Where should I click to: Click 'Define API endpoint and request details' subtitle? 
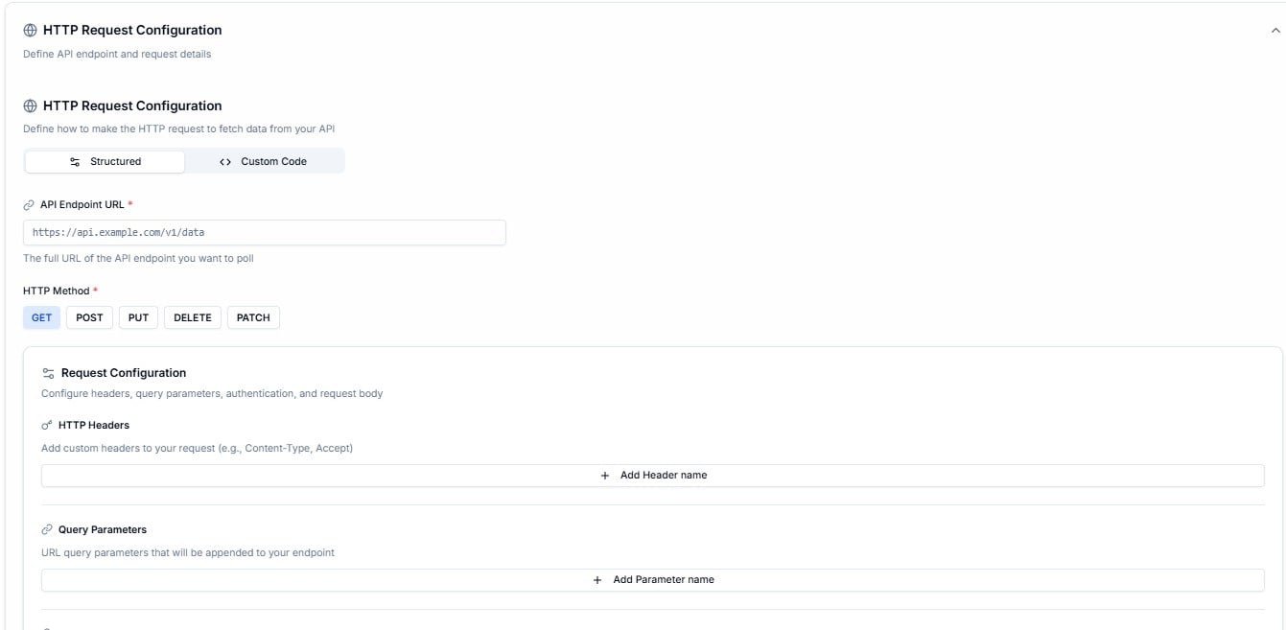117,54
